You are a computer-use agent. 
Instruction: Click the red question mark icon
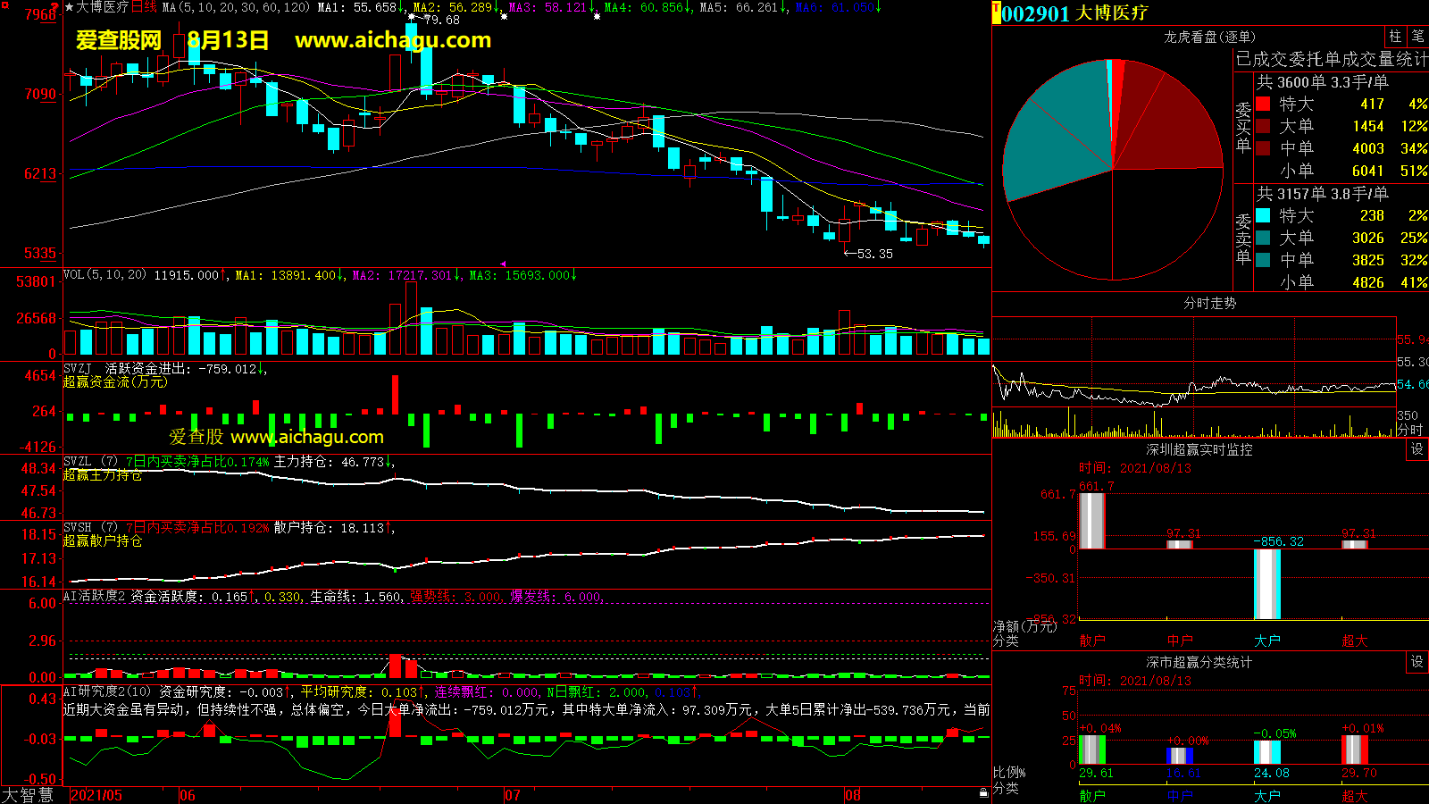tap(55, 7)
